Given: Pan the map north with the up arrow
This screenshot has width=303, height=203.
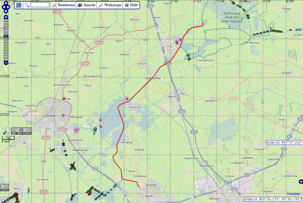Looking at the screenshot, I should (6, 3).
